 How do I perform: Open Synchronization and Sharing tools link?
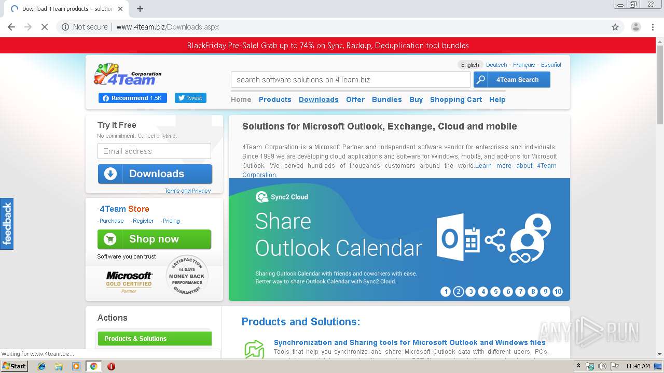pyautogui.click(x=410, y=342)
